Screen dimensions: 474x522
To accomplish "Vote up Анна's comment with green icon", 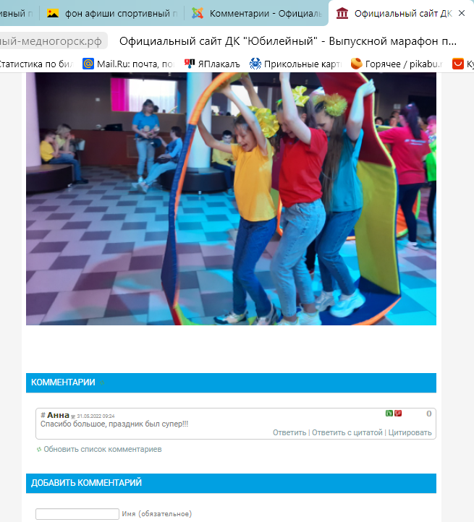I will pyautogui.click(x=389, y=413).
